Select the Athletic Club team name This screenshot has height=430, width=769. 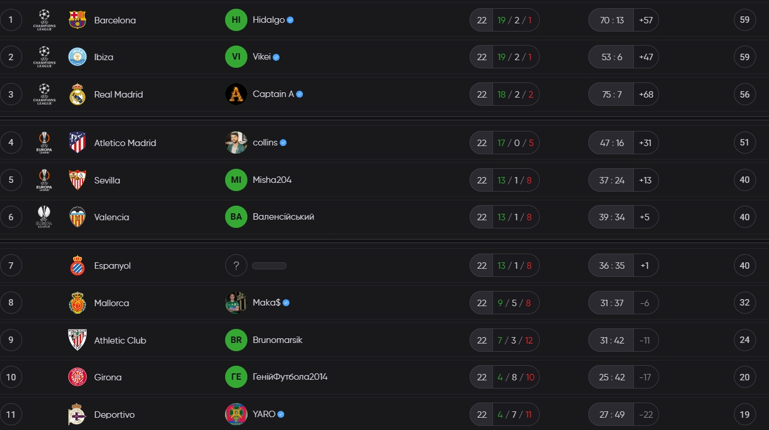120,340
